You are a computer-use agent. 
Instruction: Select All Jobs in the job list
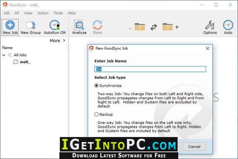click(x=20, y=55)
